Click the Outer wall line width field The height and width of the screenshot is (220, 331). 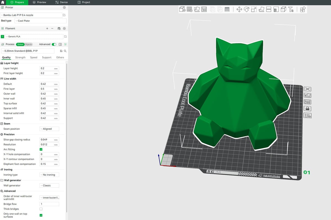click(x=49, y=94)
